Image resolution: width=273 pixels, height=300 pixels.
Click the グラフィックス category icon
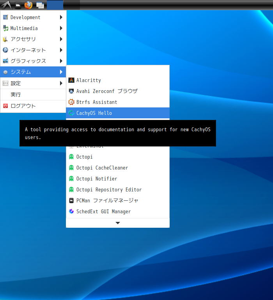5,61
